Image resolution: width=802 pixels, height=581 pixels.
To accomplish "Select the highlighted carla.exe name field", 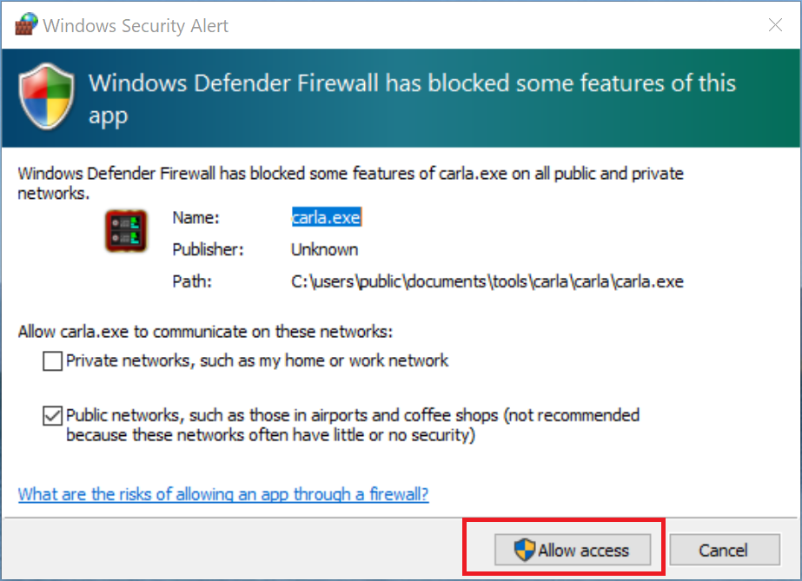I will (326, 218).
